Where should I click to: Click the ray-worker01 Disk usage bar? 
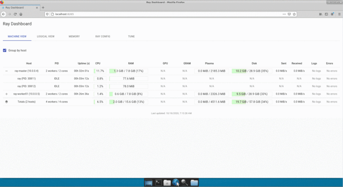[x=252, y=94]
